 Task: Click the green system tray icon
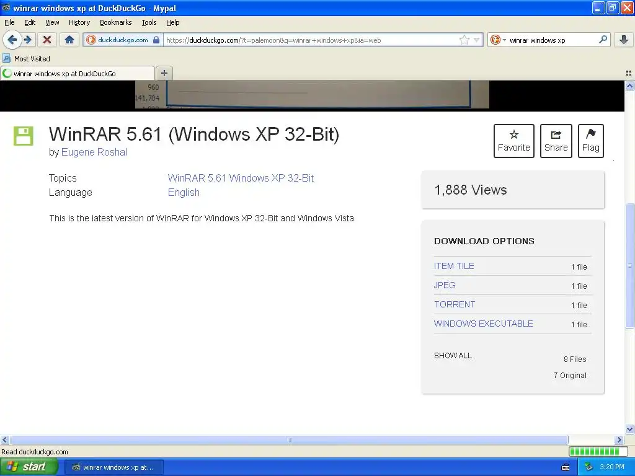pyautogui.click(x=589, y=467)
